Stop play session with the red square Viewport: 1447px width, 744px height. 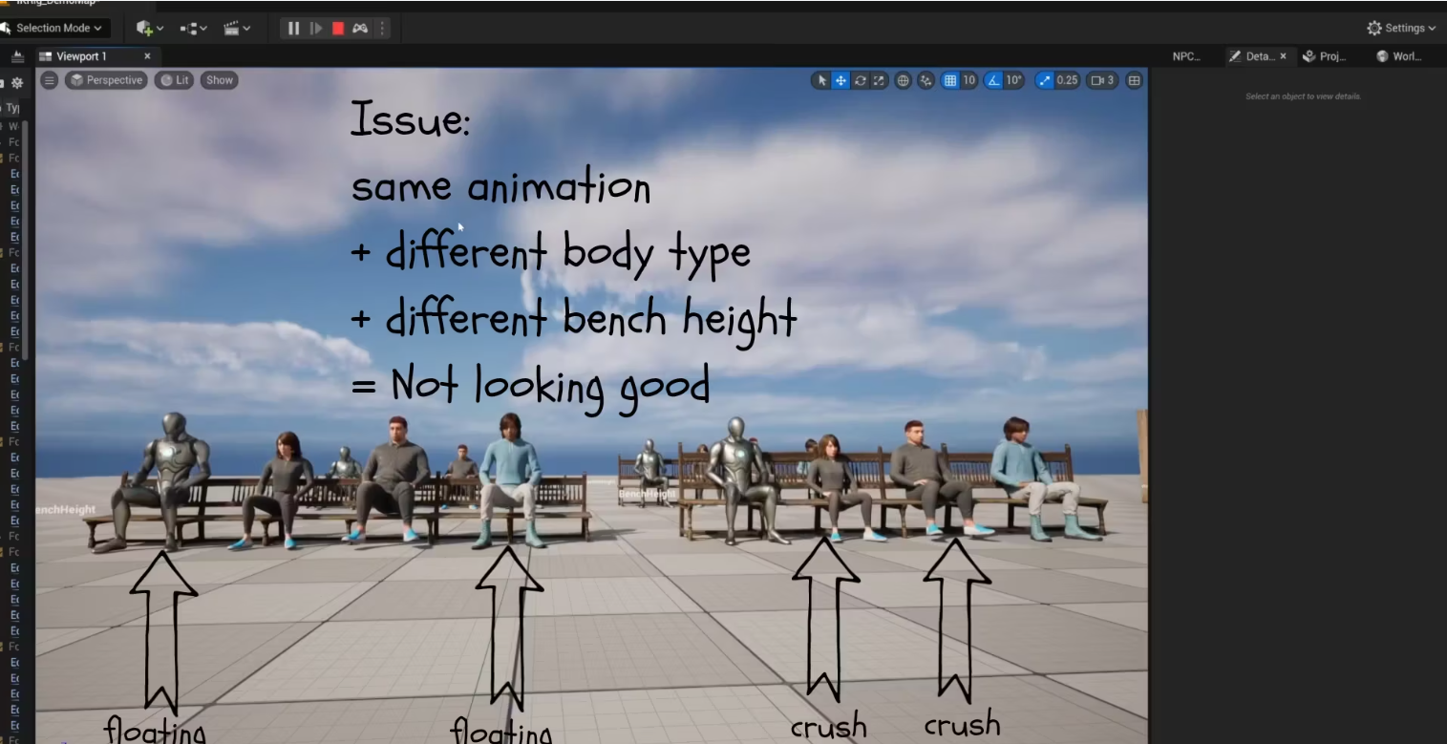coord(337,29)
